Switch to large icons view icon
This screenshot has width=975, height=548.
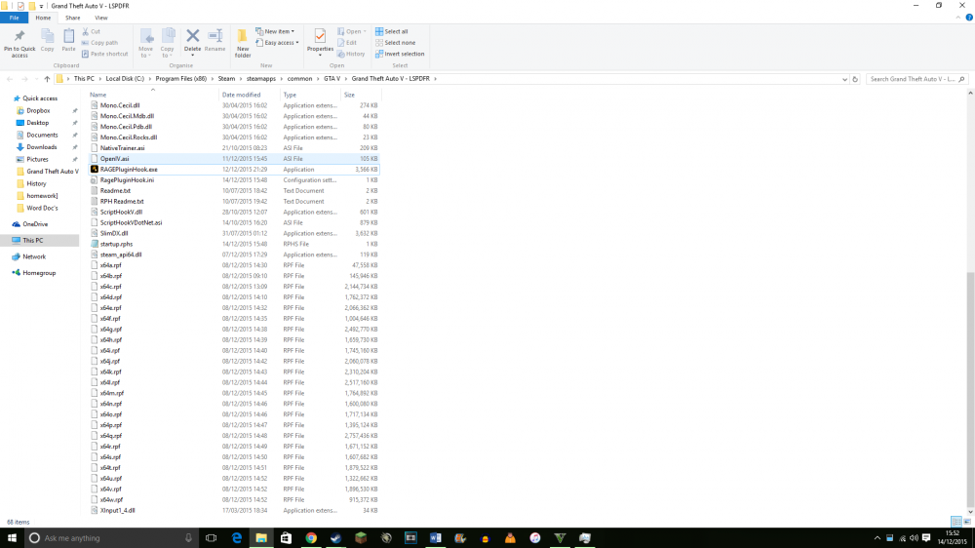click(x=967, y=522)
